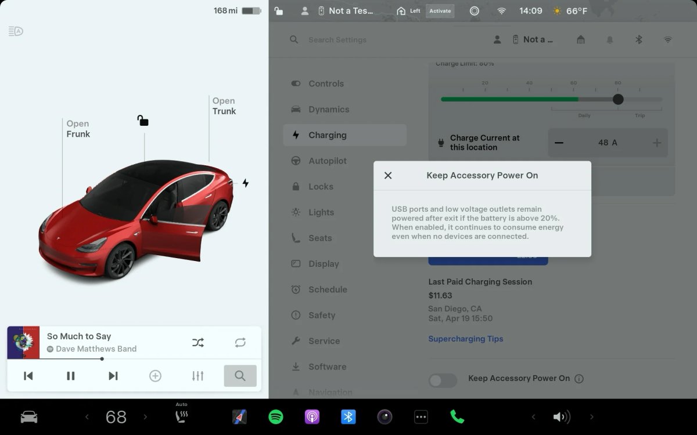This screenshot has width=697, height=435.
Task: Open the all apps ellipsis launcher
Action: [421, 417]
